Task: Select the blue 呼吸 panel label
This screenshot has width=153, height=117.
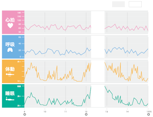Action: tap(10, 45)
